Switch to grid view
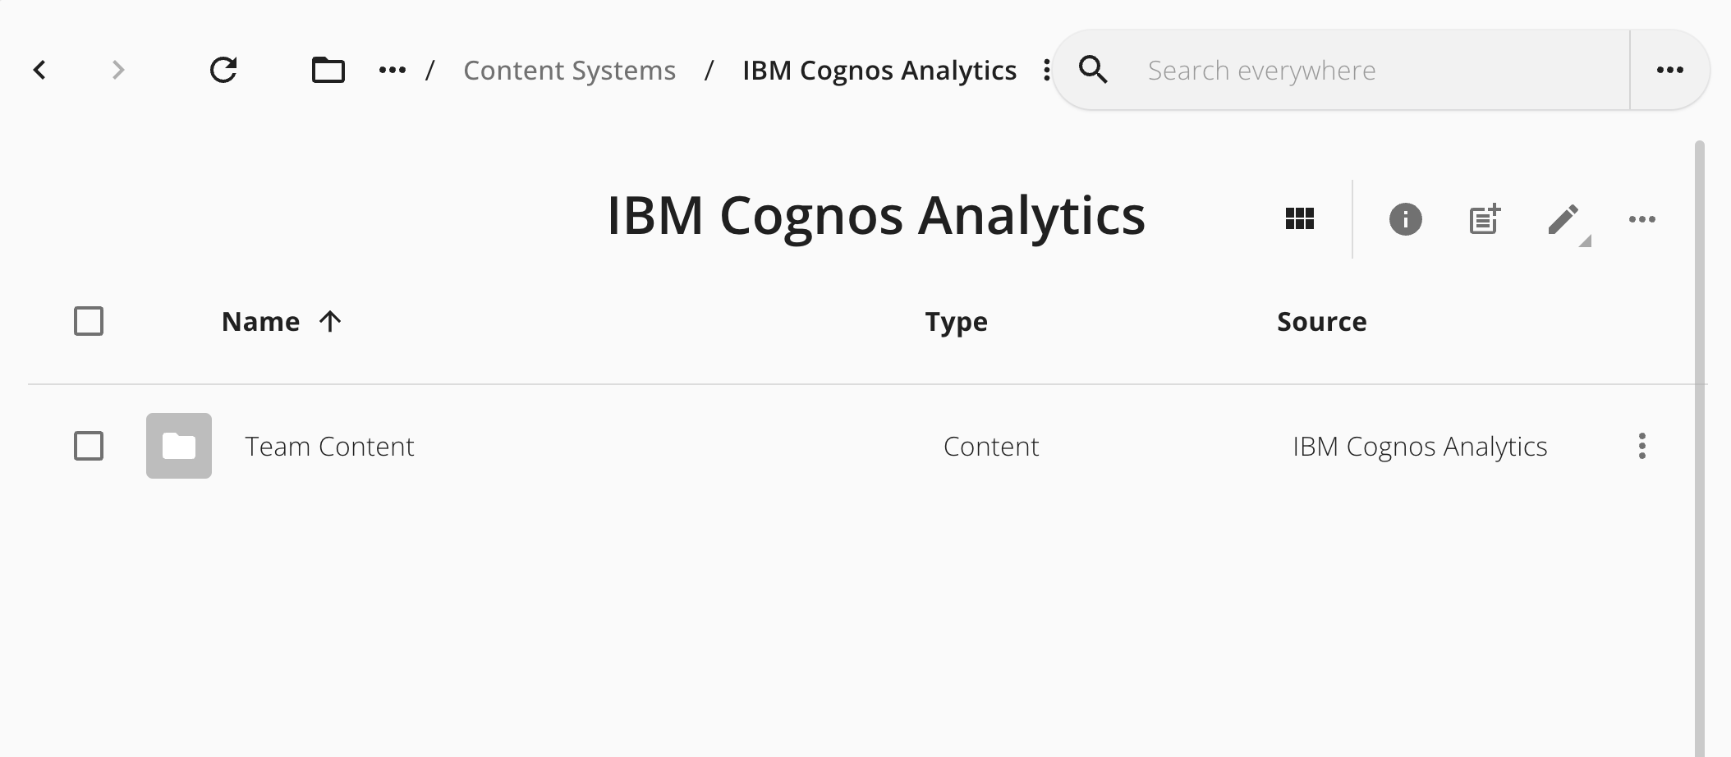This screenshot has width=1731, height=757. [x=1299, y=219]
